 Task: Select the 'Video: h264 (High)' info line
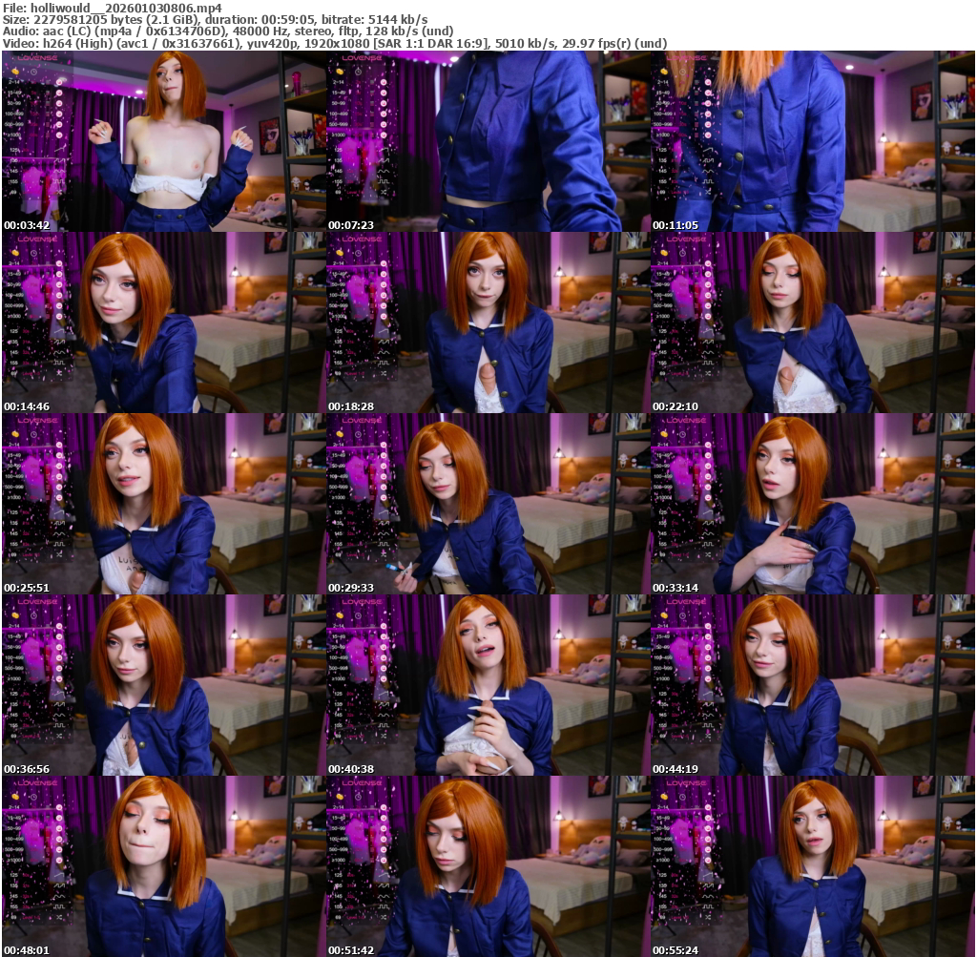coord(335,43)
